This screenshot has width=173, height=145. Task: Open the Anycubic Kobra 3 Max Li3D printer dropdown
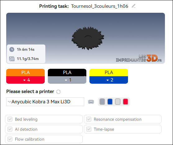click(45, 102)
